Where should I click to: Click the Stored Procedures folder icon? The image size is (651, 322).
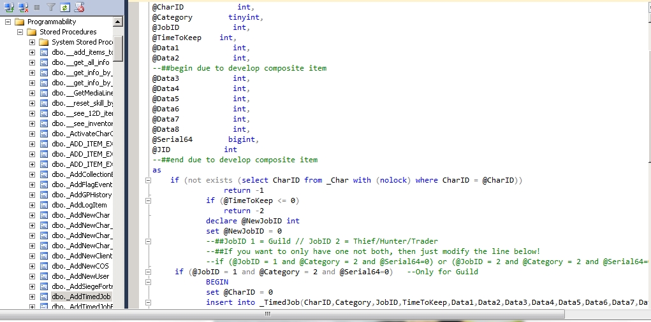click(x=31, y=32)
